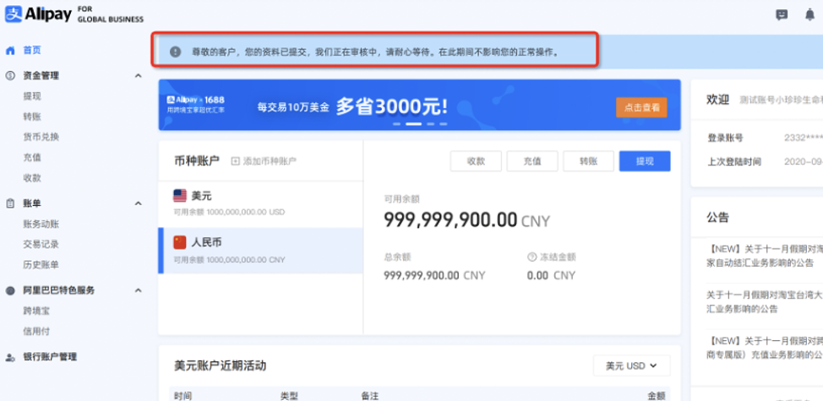Click the help icon beside 冻结金额
Image resolution: width=823 pixels, height=401 pixels.
(531, 257)
